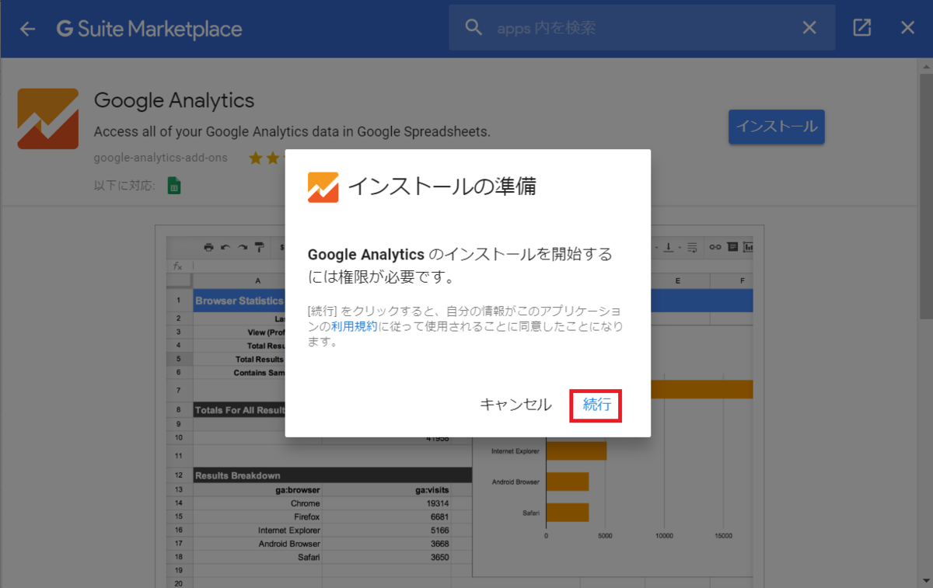Focus the apps search field
The width and height of the screenshot is (933, 588).
click(x=641, y=28)
